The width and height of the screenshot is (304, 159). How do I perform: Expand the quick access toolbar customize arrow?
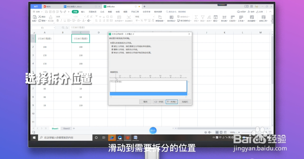(69, 12)
